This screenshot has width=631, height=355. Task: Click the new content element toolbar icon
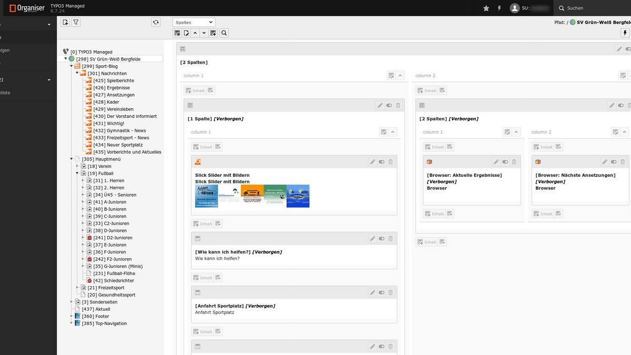coord(213,33)
